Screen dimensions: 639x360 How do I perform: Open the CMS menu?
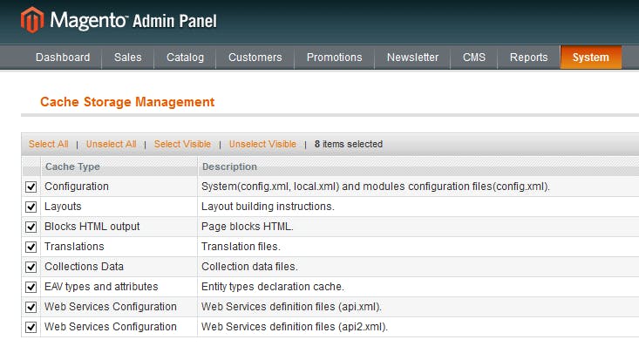(x=474, y=57)
